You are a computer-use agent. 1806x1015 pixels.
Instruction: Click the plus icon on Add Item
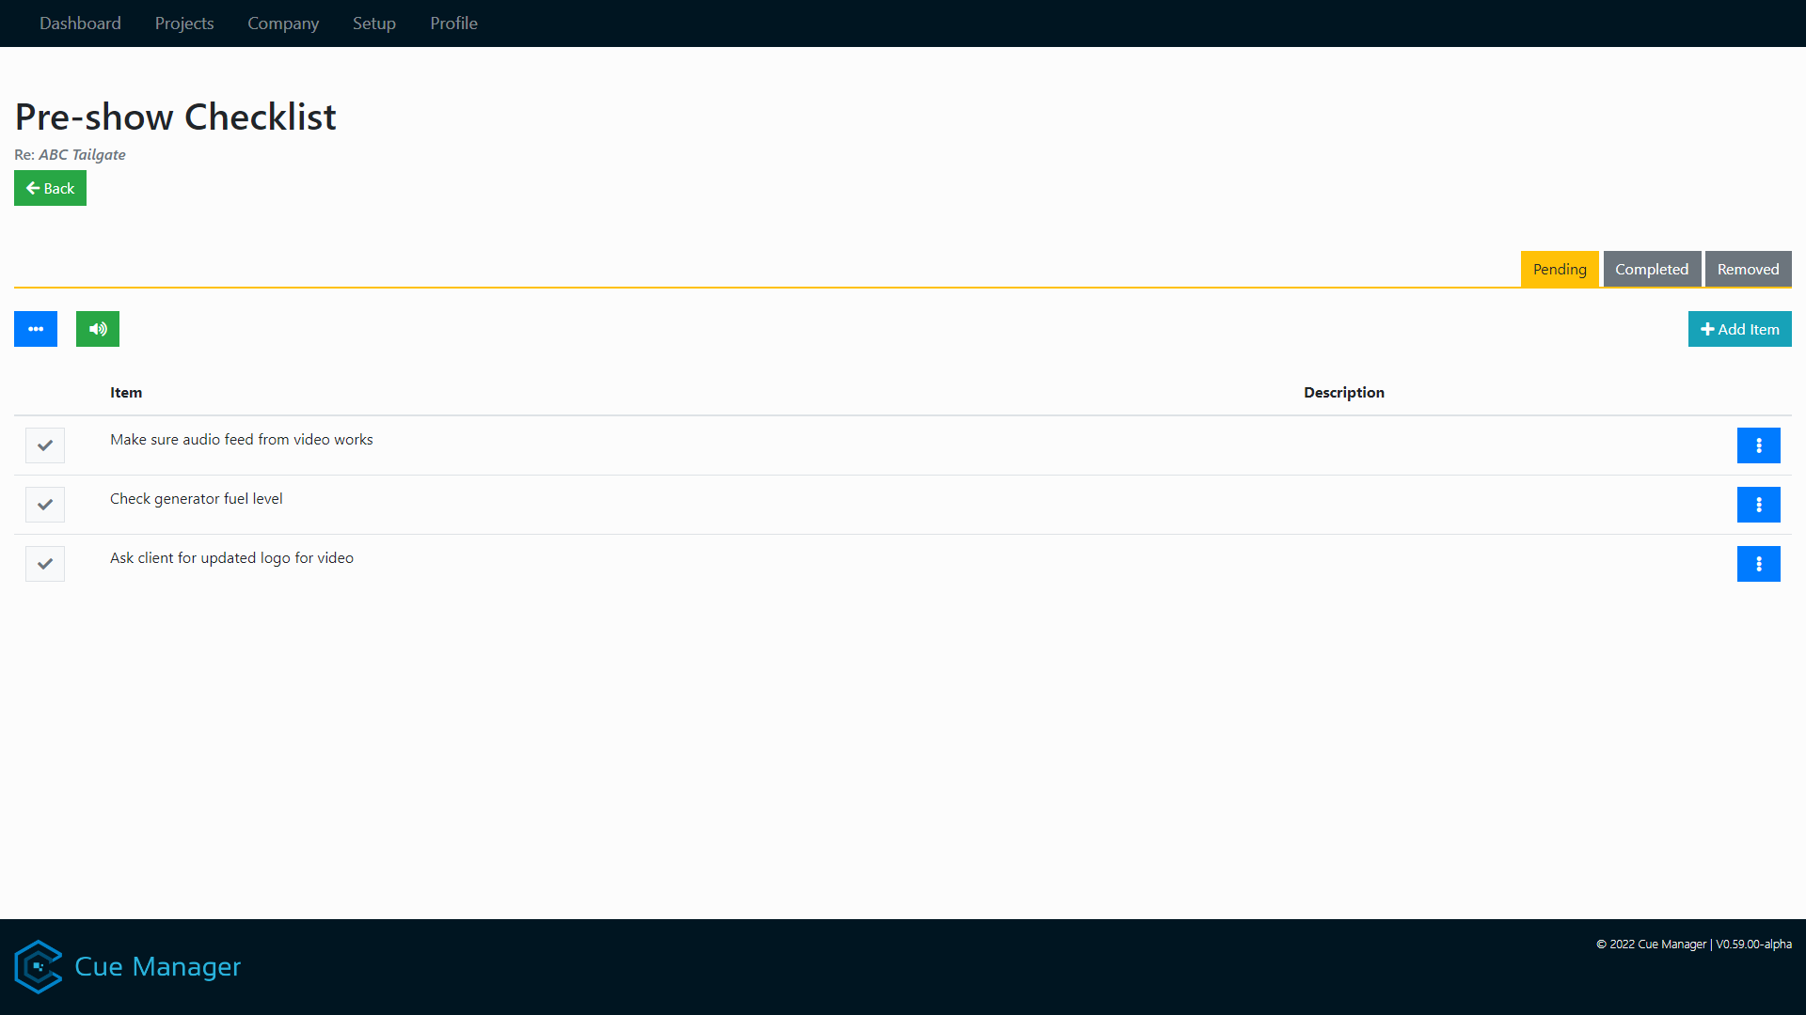point(1708,329)
